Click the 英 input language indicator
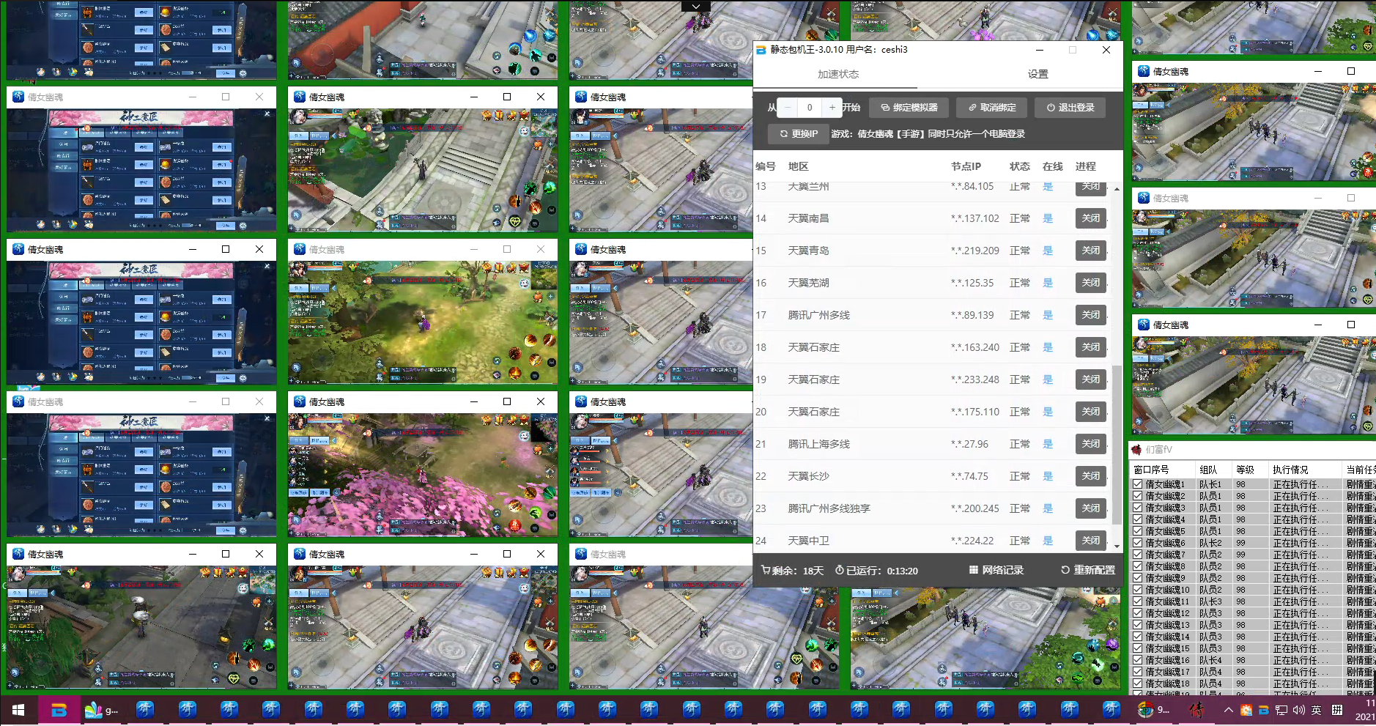Screen dimensions: 1376x726 [1317, 710]
